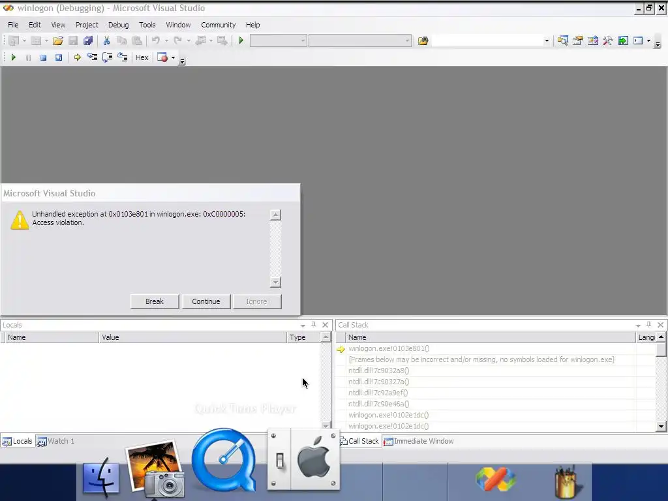
Task: Click the Save All toolbar icon
Action: point(88,41)
